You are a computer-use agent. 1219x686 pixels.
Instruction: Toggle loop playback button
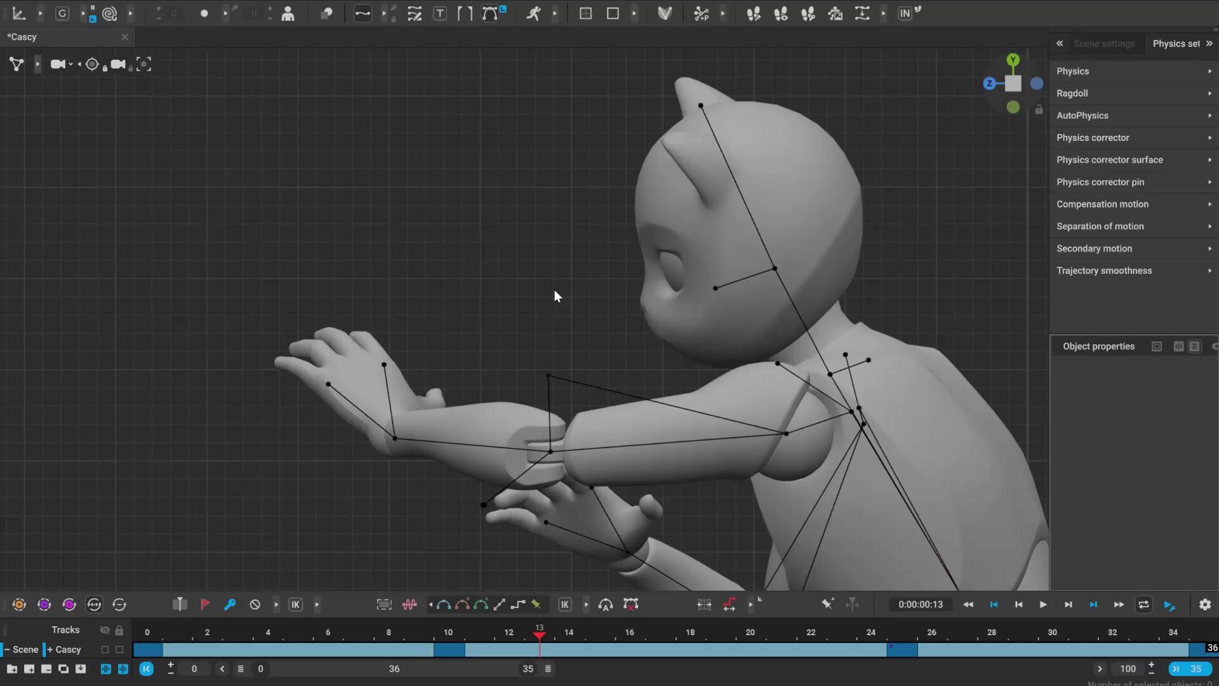1144,605
